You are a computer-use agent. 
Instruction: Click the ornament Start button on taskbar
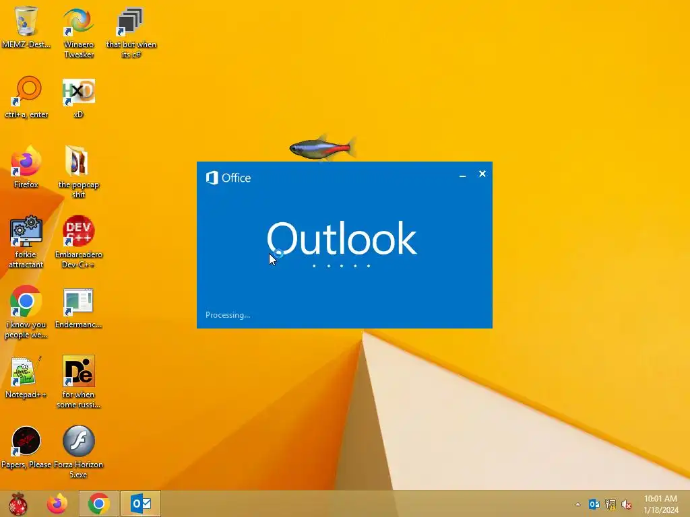click(18, 504)
